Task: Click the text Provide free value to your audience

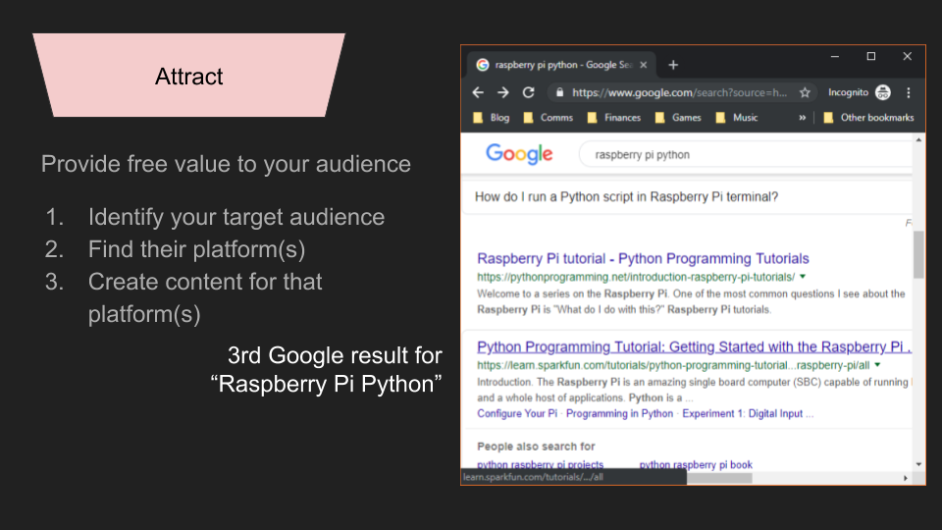Action: pos(226,164)
